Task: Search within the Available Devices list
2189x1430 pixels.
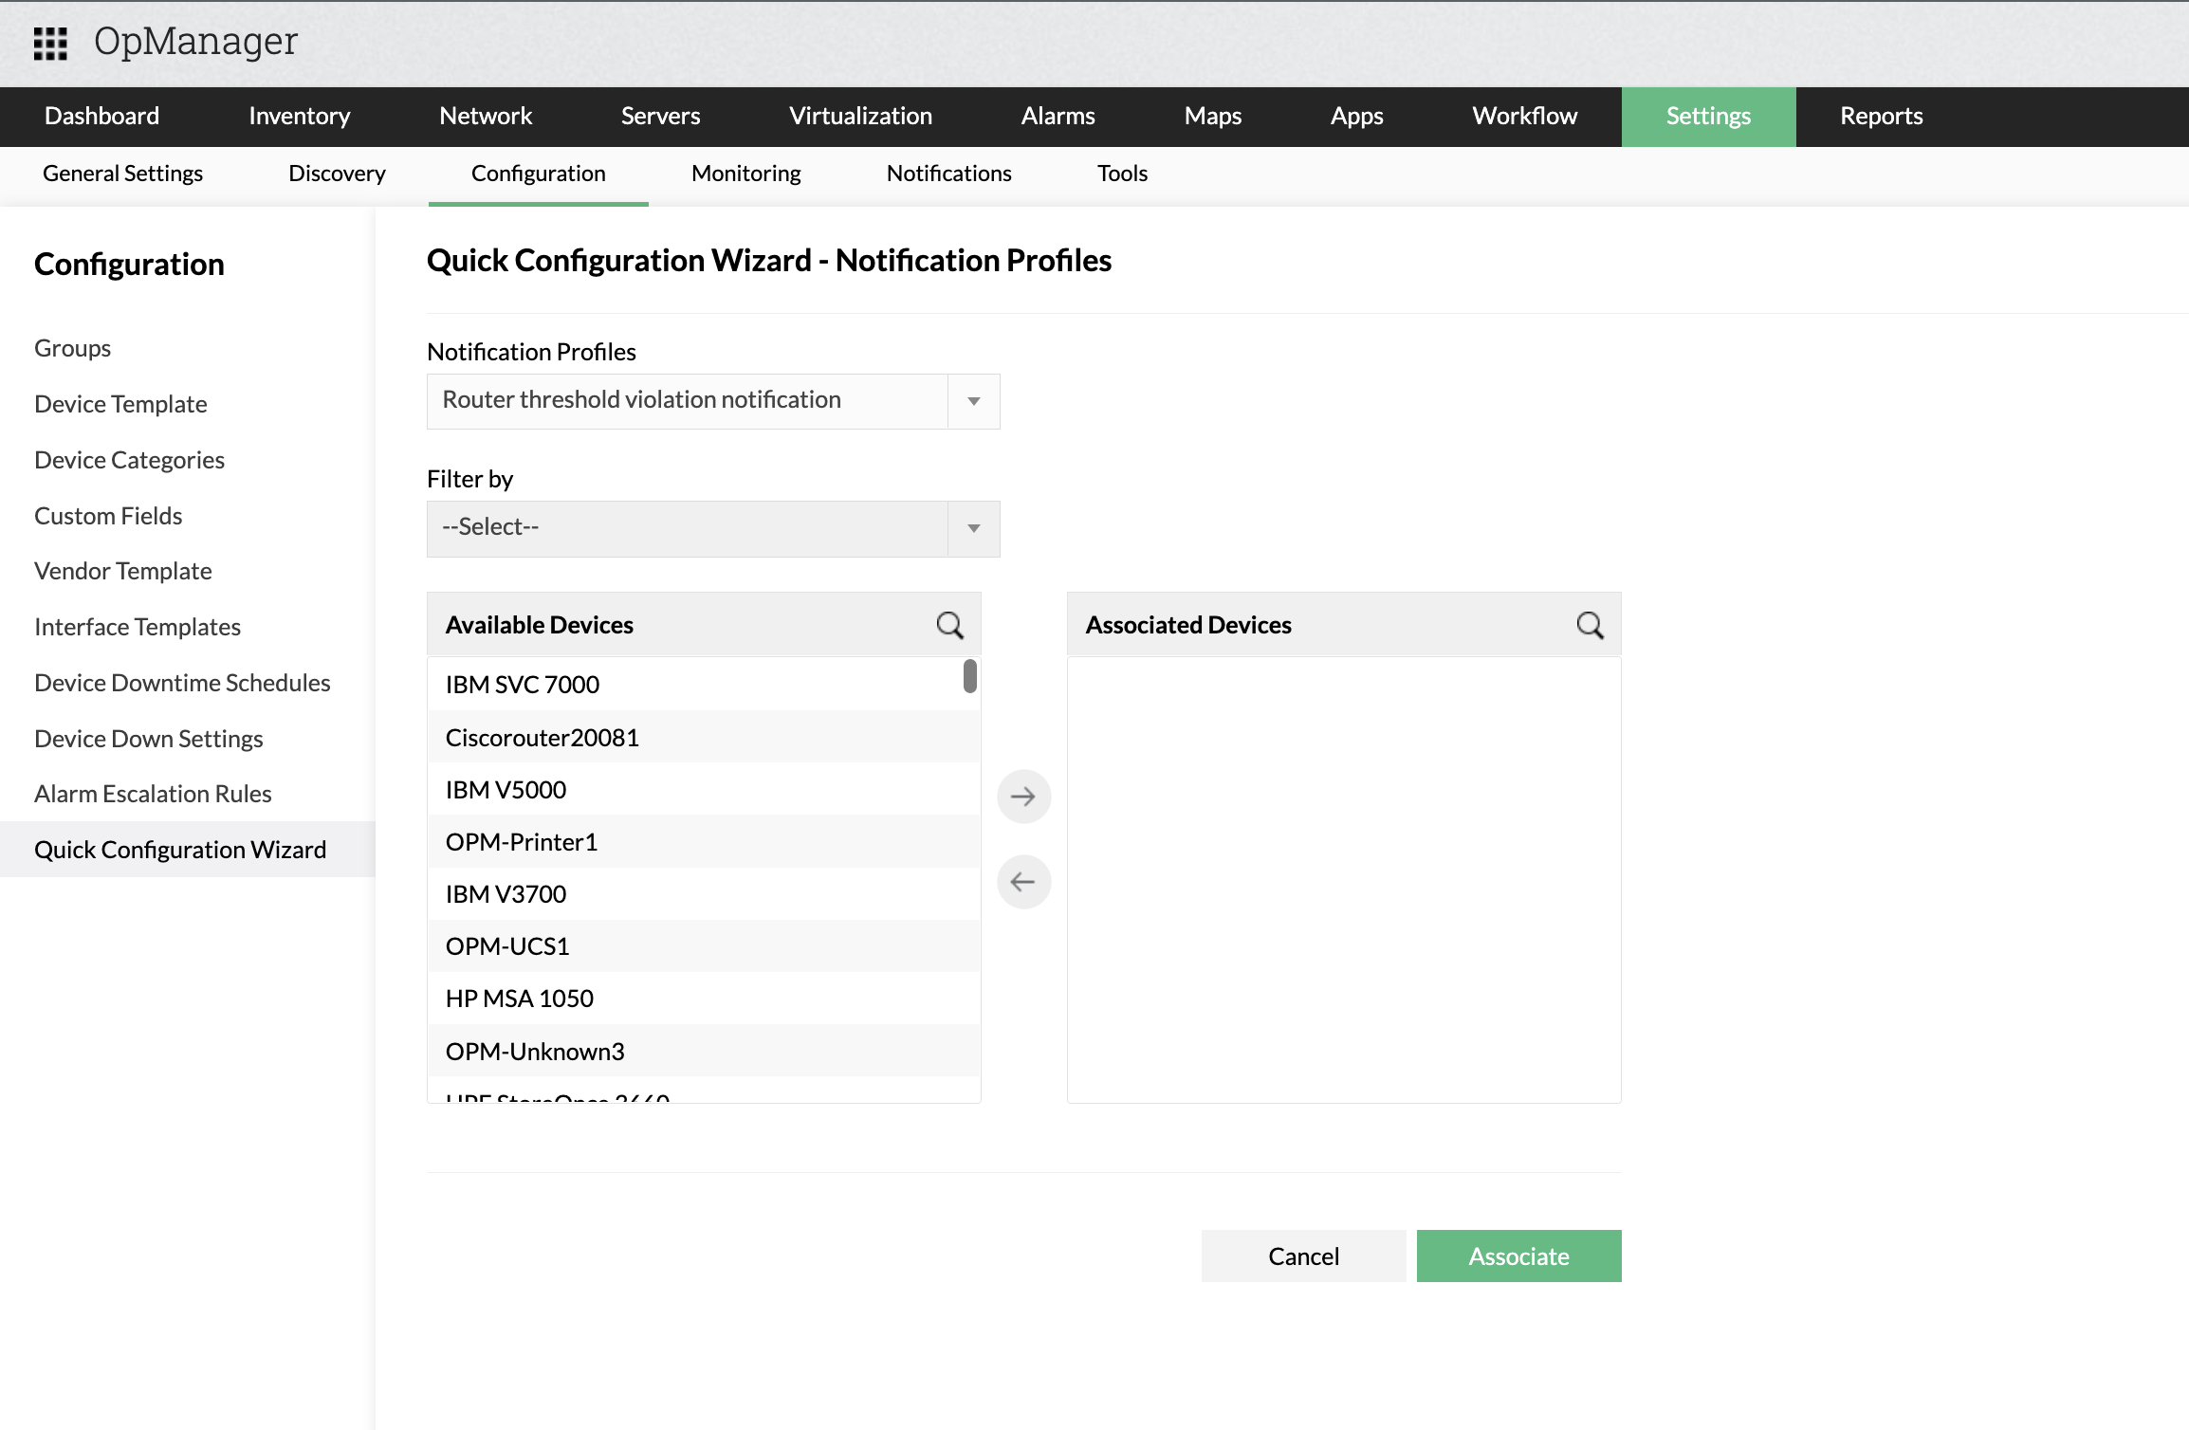Action: tap(949, 625)
